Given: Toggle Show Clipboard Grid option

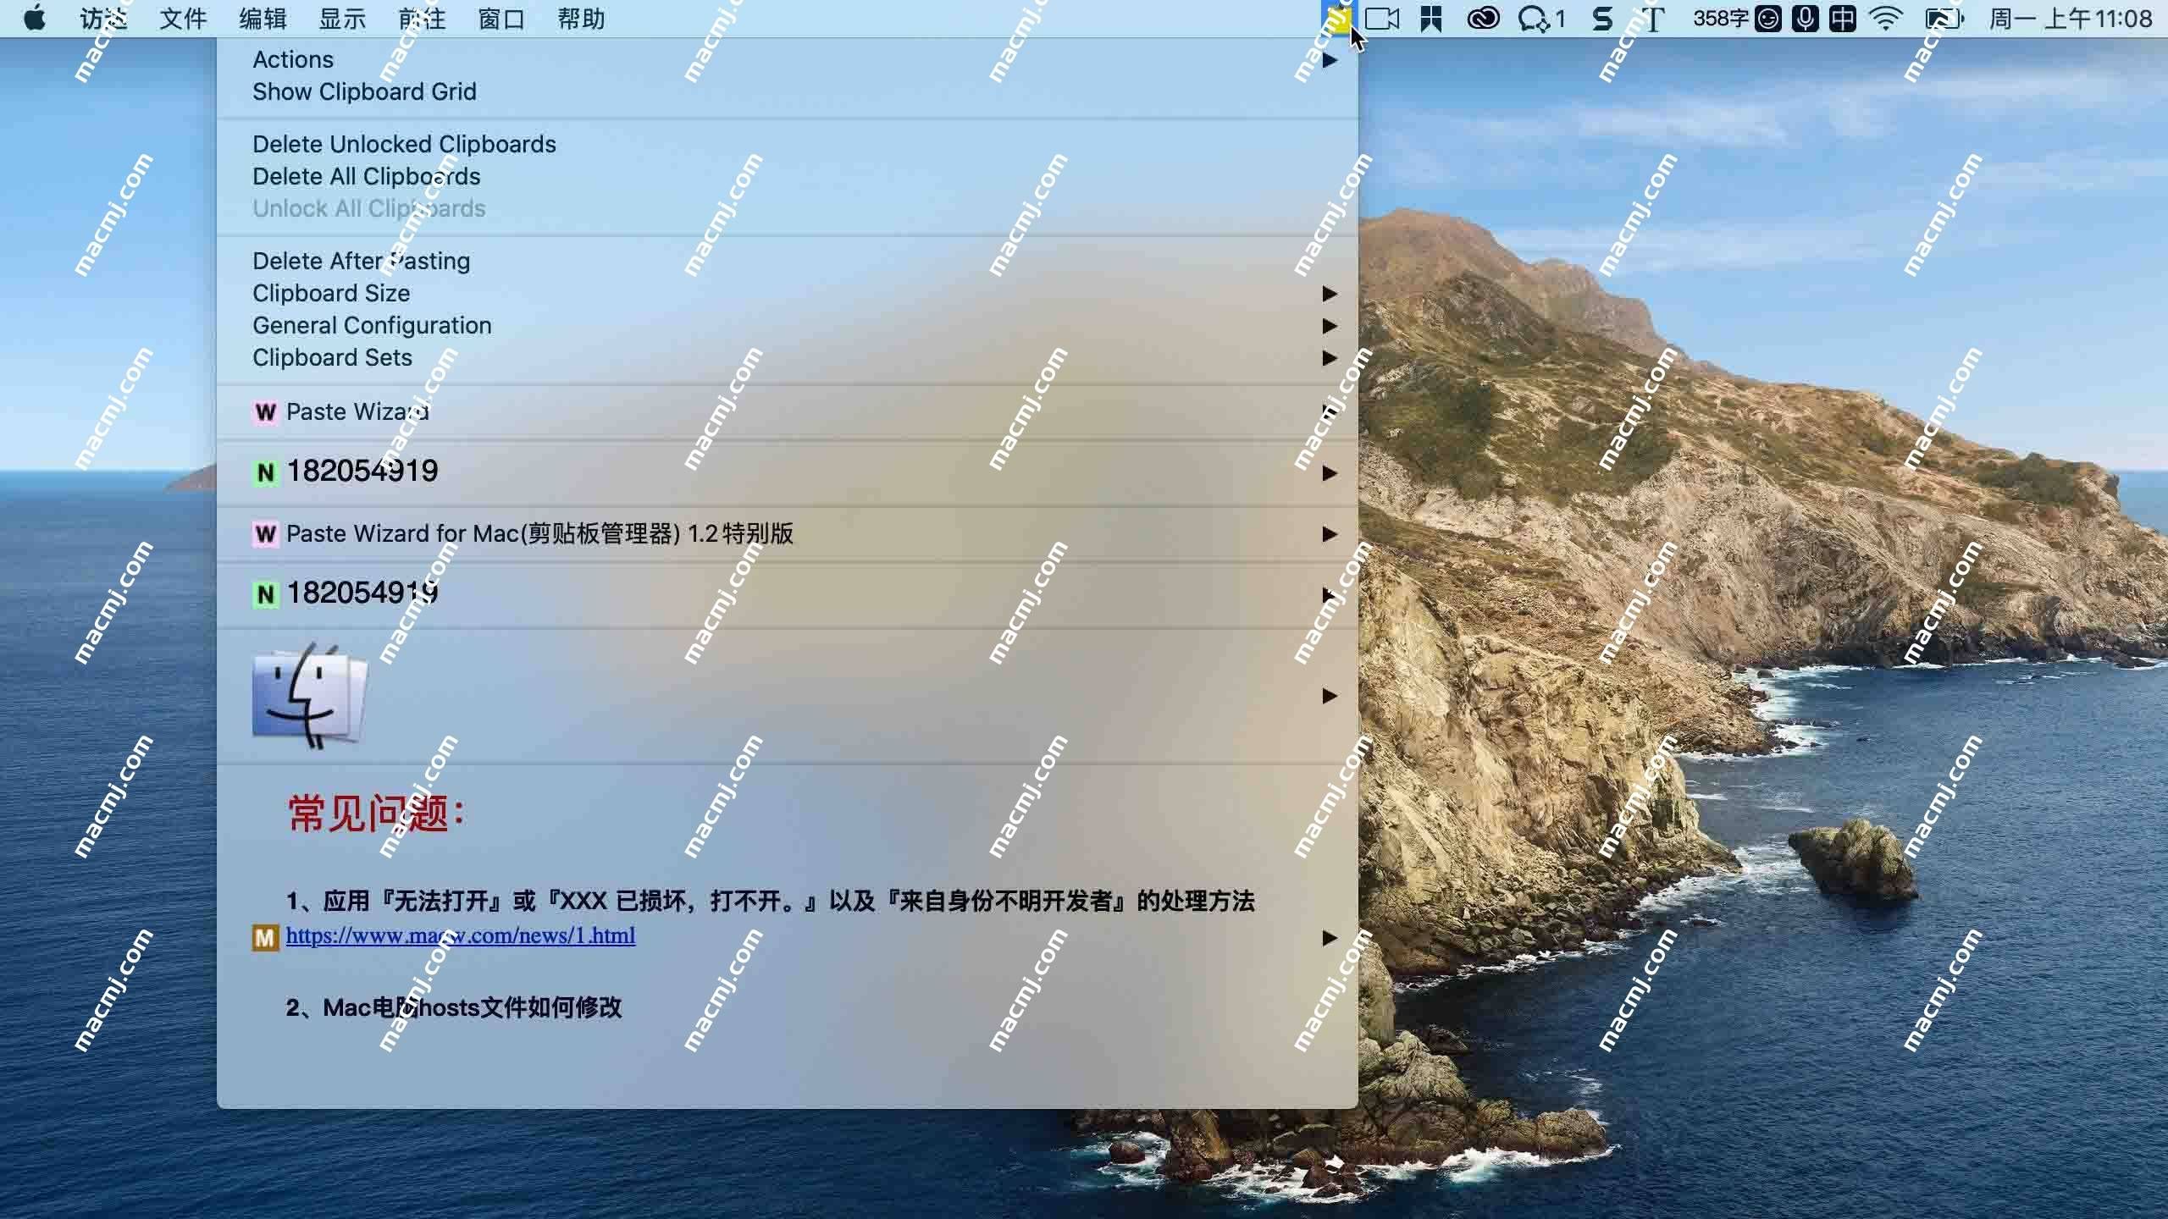Looking at the screenshot, I should [363, 91].
